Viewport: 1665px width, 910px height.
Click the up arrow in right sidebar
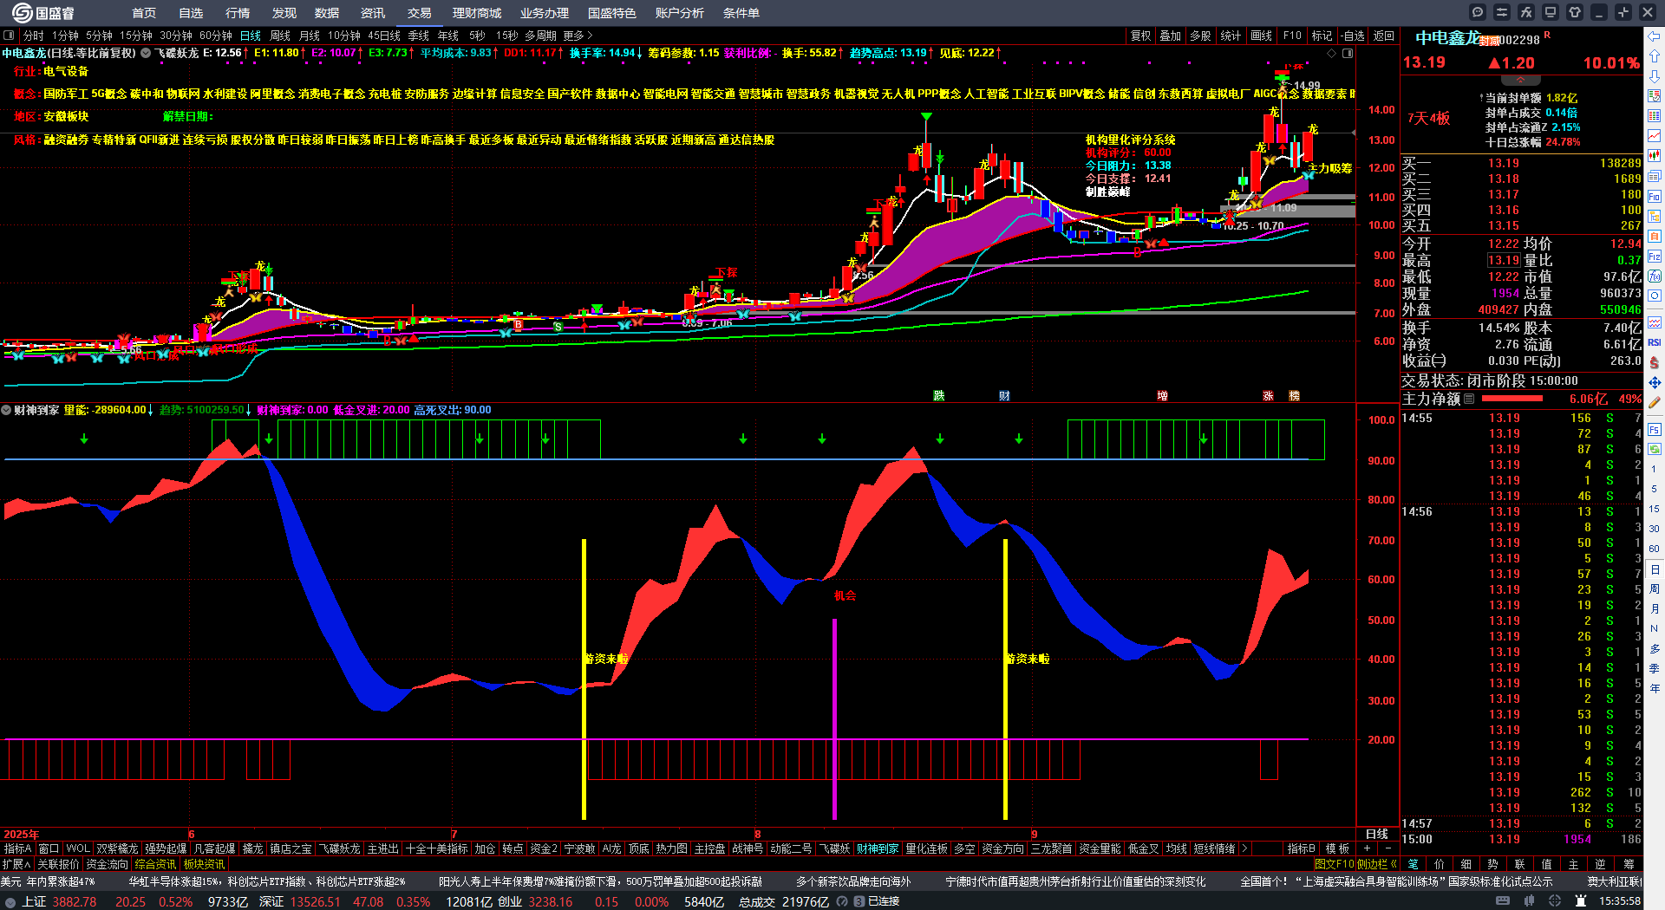tap(1655, 57)
